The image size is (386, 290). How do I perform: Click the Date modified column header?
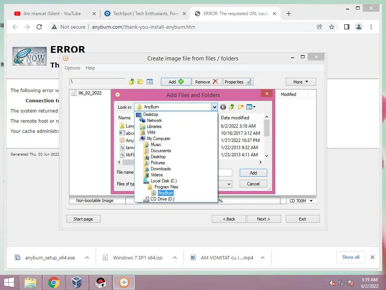coord(235,118)
